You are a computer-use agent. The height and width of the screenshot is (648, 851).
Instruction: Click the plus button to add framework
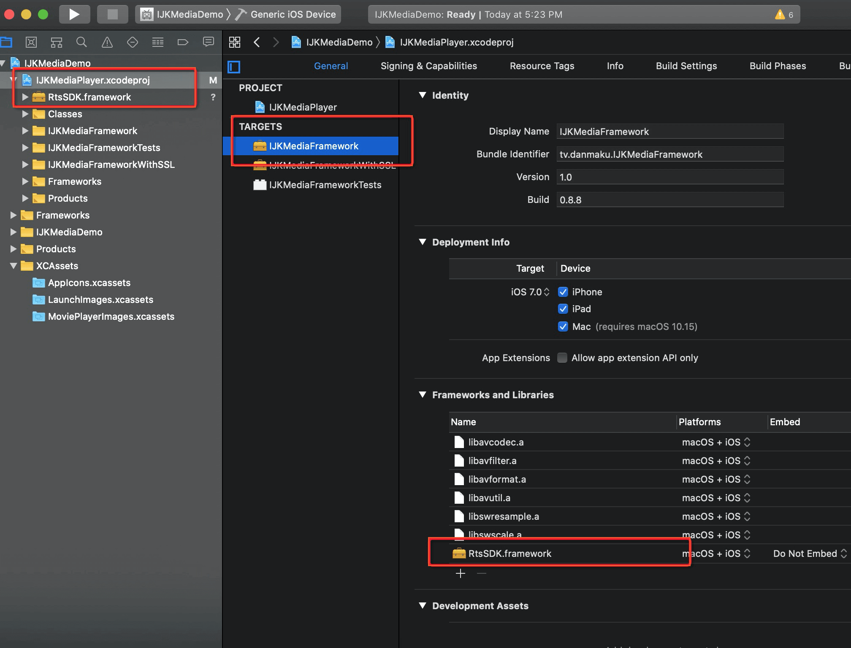coord(461,573)
